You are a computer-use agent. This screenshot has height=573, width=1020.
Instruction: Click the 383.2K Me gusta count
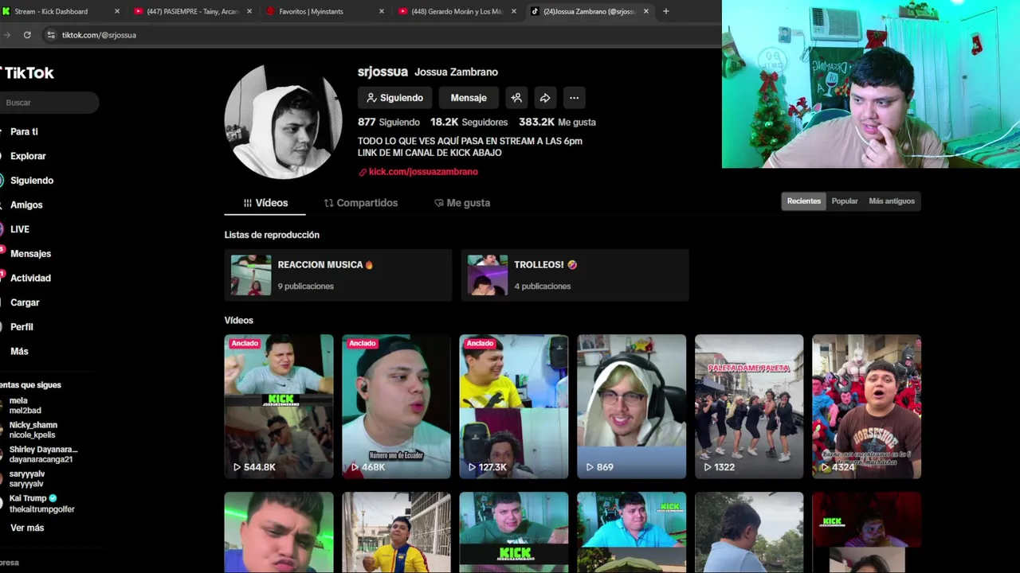pos(557,122)
